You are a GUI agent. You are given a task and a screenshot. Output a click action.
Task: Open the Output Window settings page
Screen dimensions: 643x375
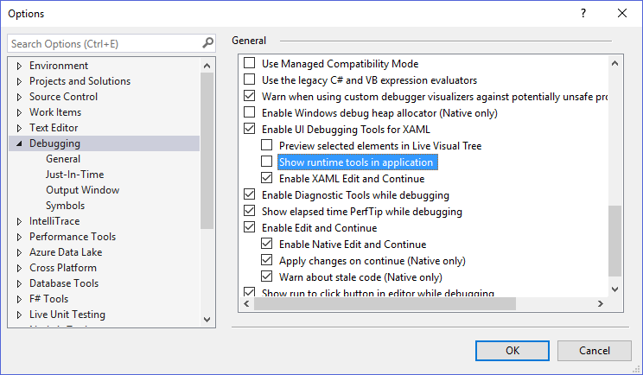82,190
